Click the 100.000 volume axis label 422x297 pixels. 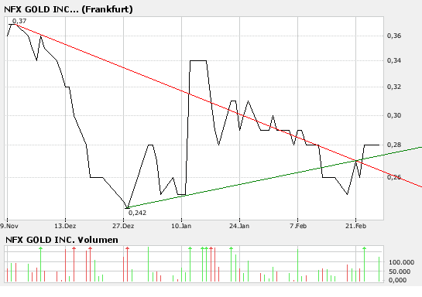pyautogui.click(x=401, y=262)
